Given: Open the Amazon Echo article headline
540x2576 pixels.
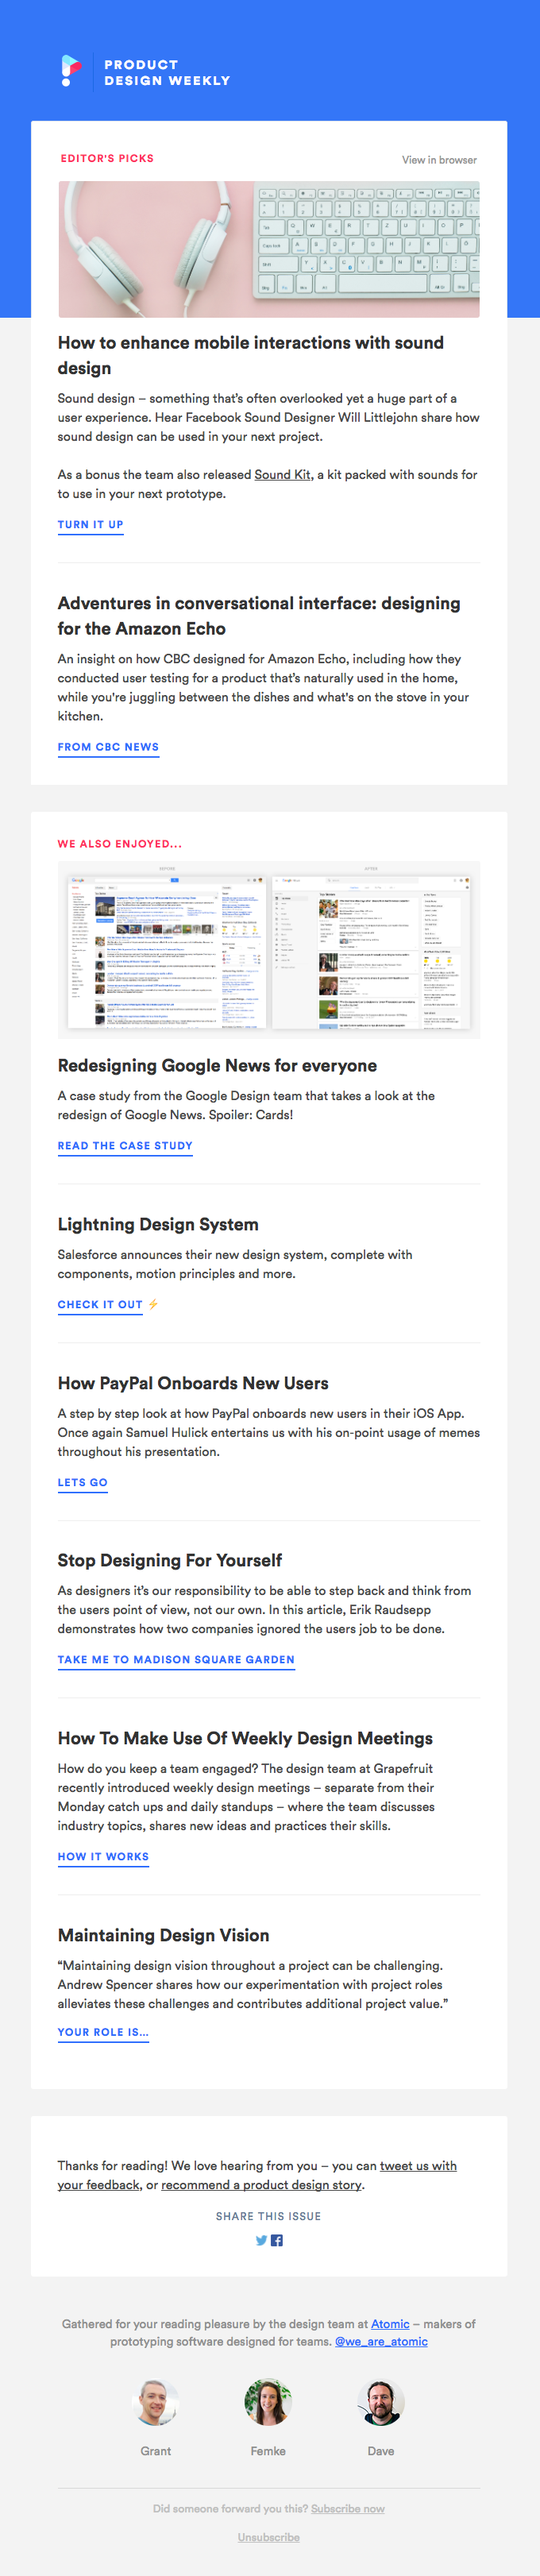Looking at the screenshot, I should [259, 616].
